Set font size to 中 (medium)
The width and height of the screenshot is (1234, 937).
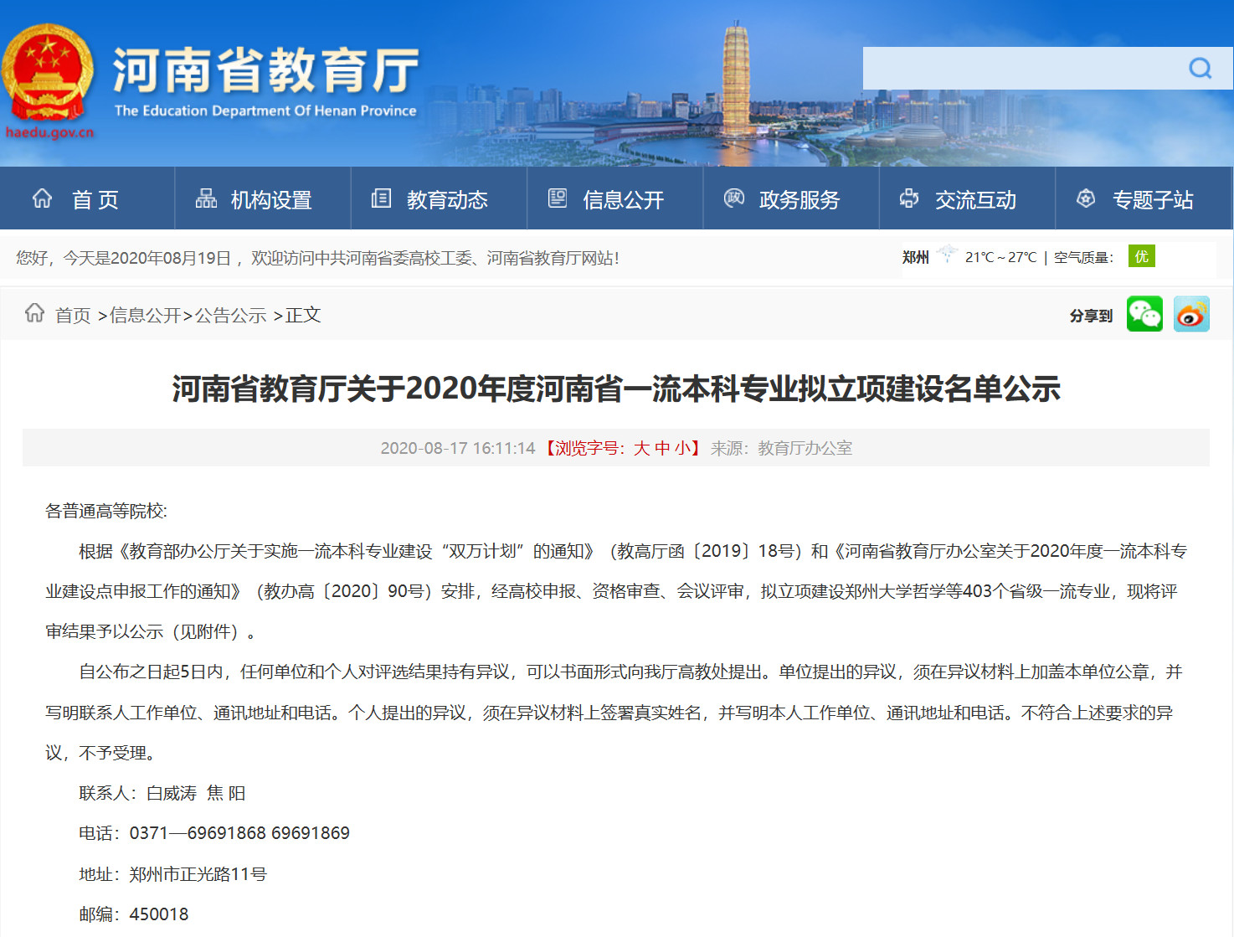point(662,448)
